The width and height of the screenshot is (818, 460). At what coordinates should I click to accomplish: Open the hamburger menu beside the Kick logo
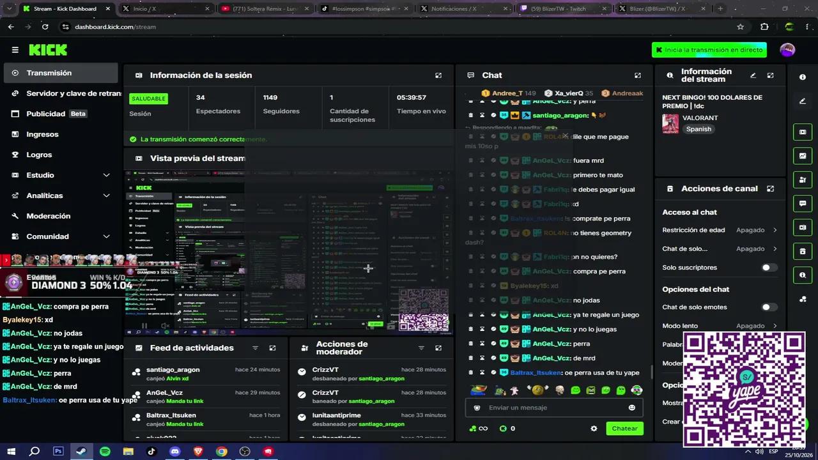pos(15,50)
